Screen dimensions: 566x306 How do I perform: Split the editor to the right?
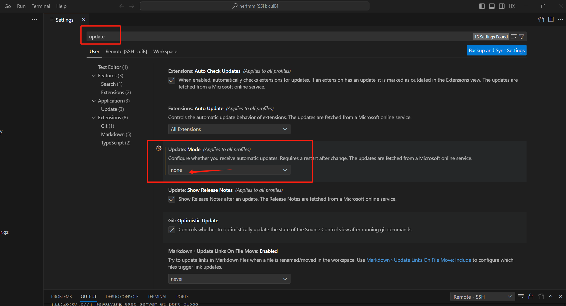coord(551,20)
